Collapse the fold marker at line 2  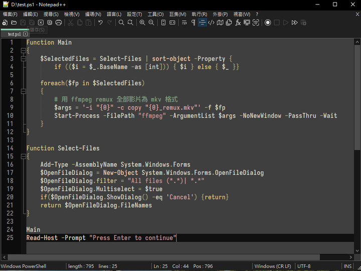[23, 51]
